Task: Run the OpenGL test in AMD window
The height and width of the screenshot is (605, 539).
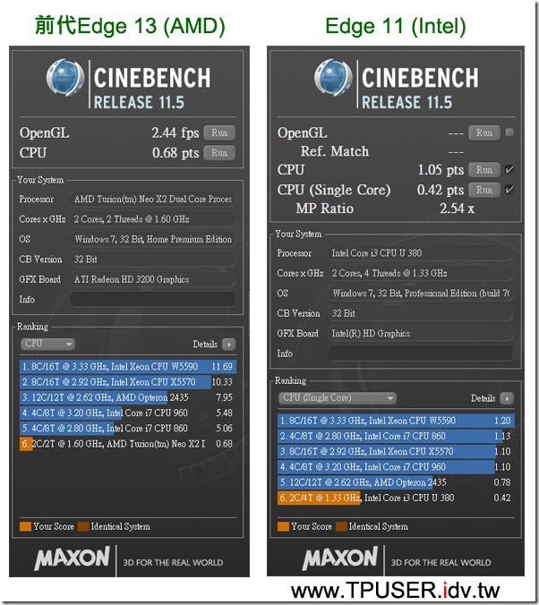Action: [219, 132]
